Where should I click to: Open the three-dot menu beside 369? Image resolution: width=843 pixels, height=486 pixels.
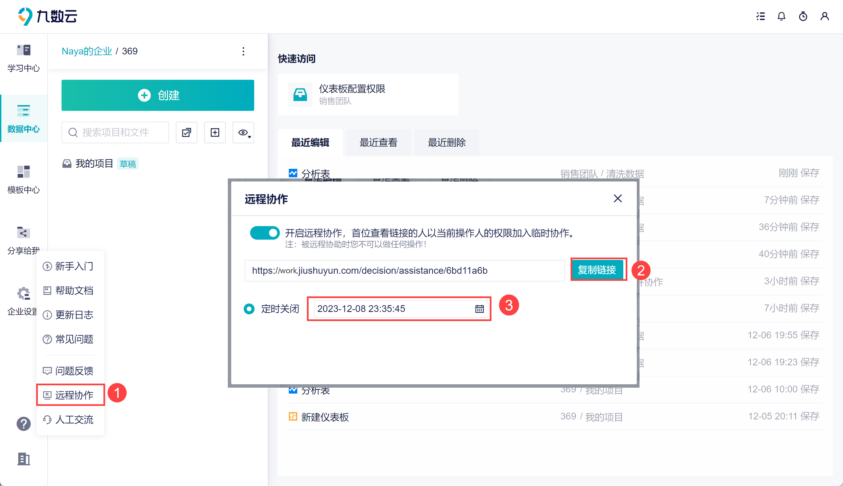(243, 51)
